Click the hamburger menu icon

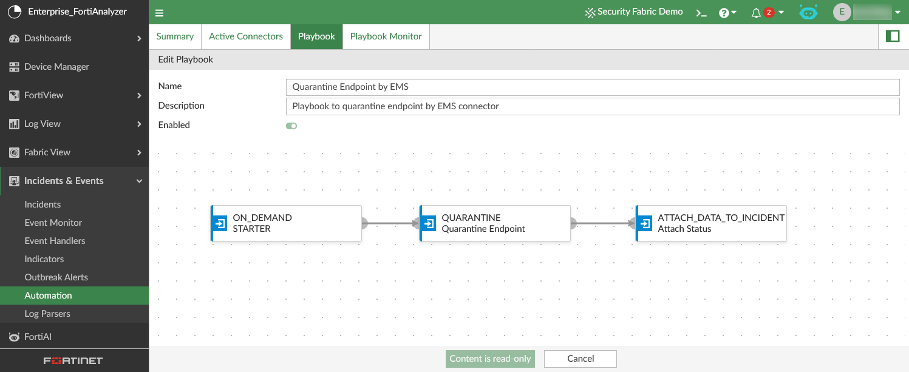[160, 13]
